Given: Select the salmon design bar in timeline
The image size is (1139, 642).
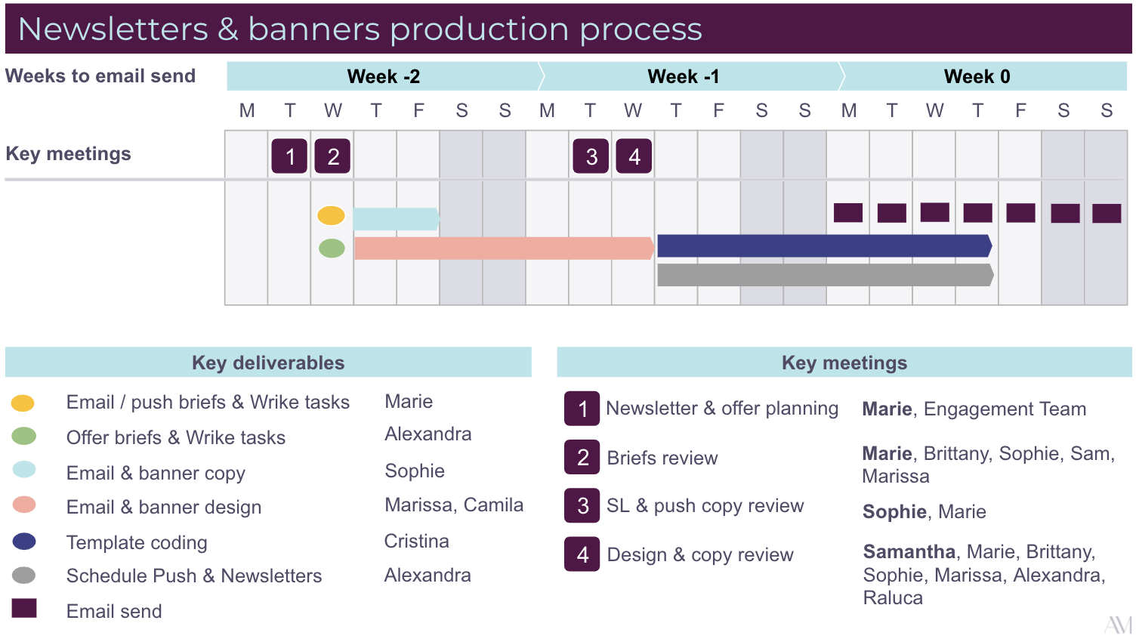Looking at the screenshot, I should (x=503, y=248).
